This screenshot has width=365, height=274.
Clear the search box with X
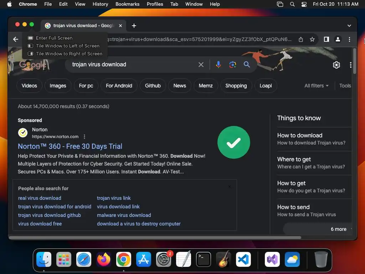click(201, 65)
